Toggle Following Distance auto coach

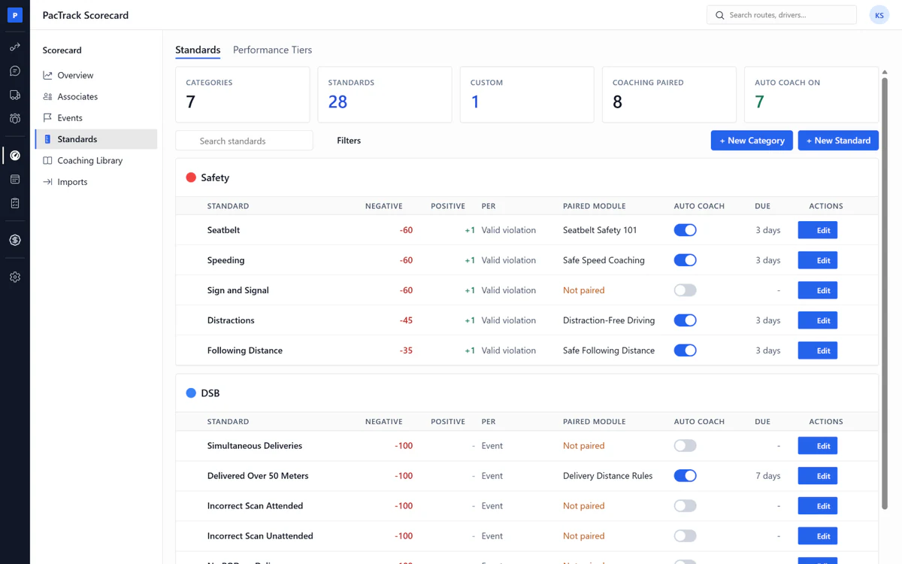685,350
